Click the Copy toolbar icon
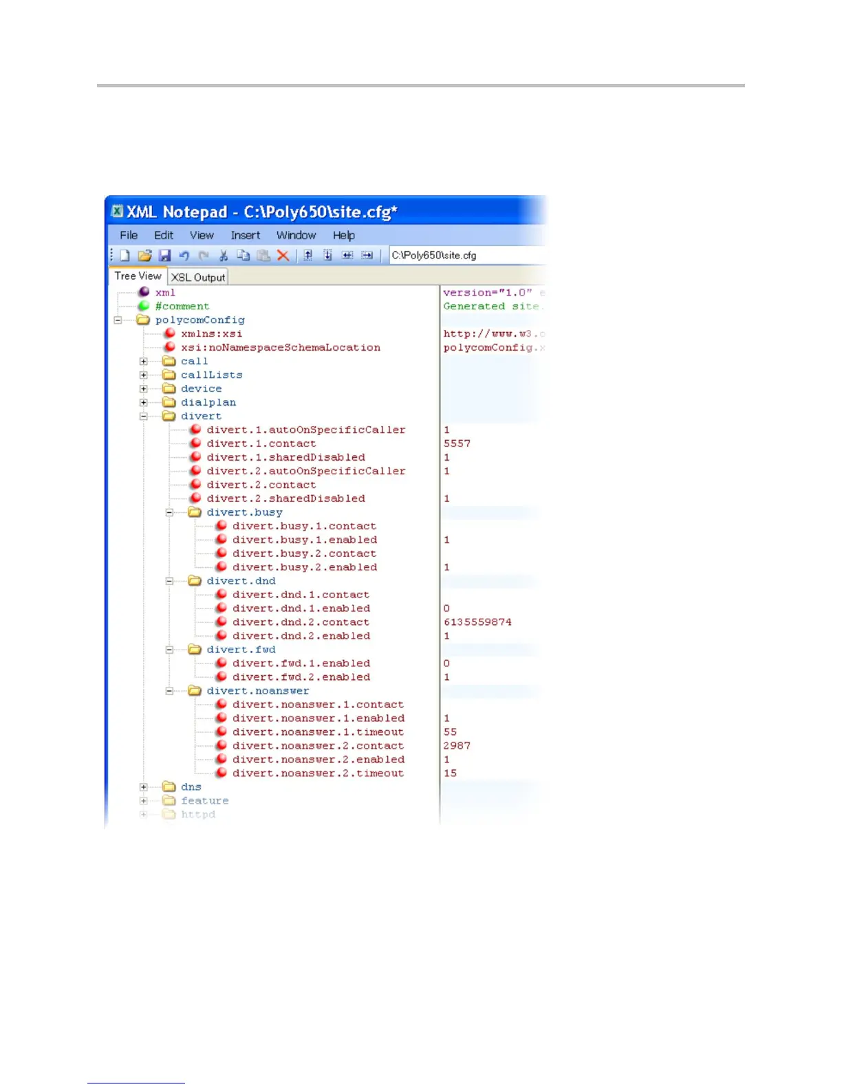The height and width of the screenshot is (1089, 842). (x=243, y=255)
